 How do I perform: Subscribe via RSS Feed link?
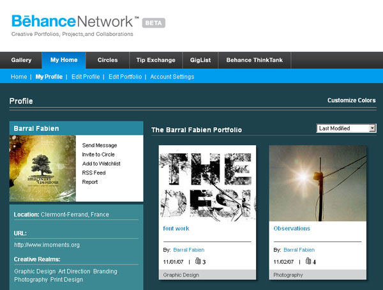pos(94,172)
